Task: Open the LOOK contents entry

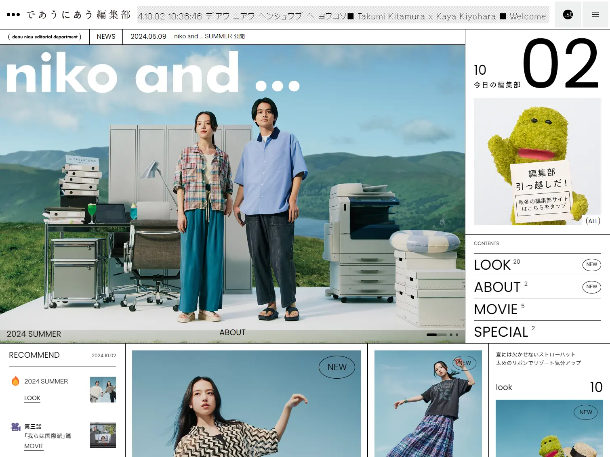Action: [537, 265]
